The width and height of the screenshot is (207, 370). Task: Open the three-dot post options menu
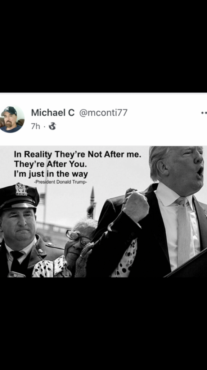204,113
